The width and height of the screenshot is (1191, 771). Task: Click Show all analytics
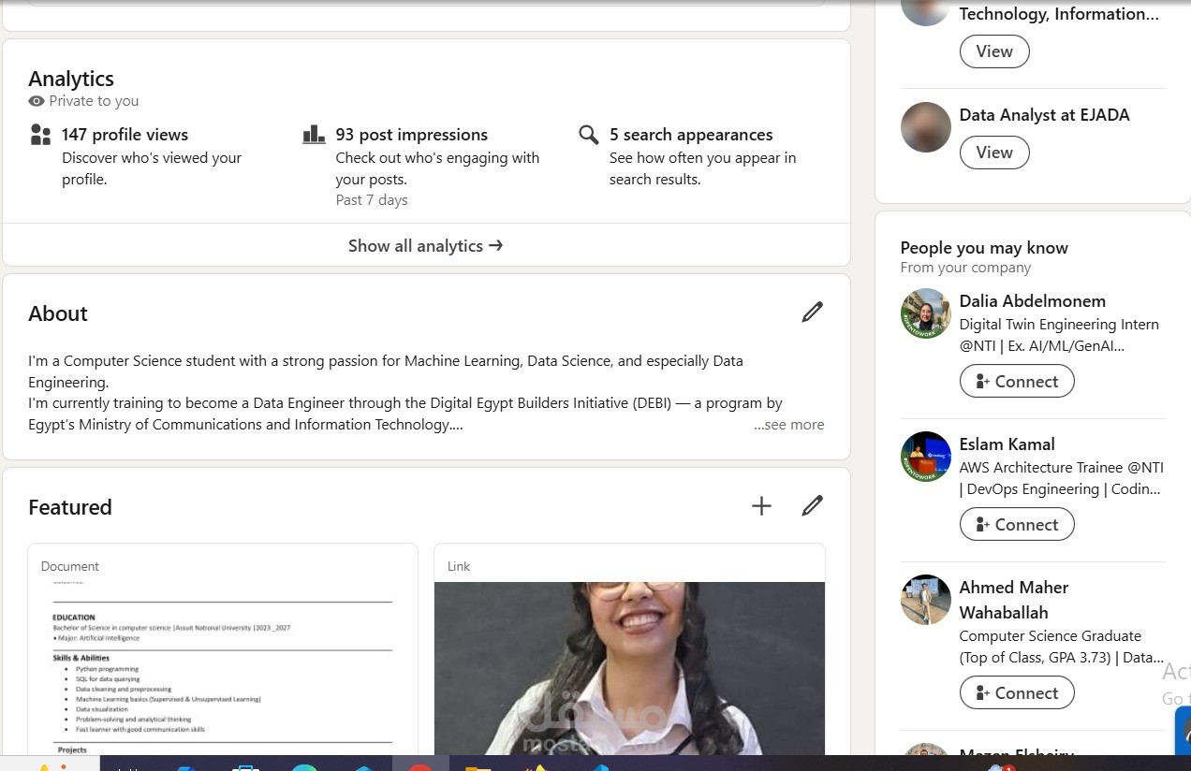click(426, 245)
